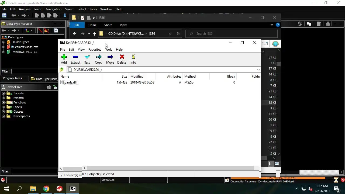
Task: Expand Explorer ribbon with chevron
Action: 272,25
